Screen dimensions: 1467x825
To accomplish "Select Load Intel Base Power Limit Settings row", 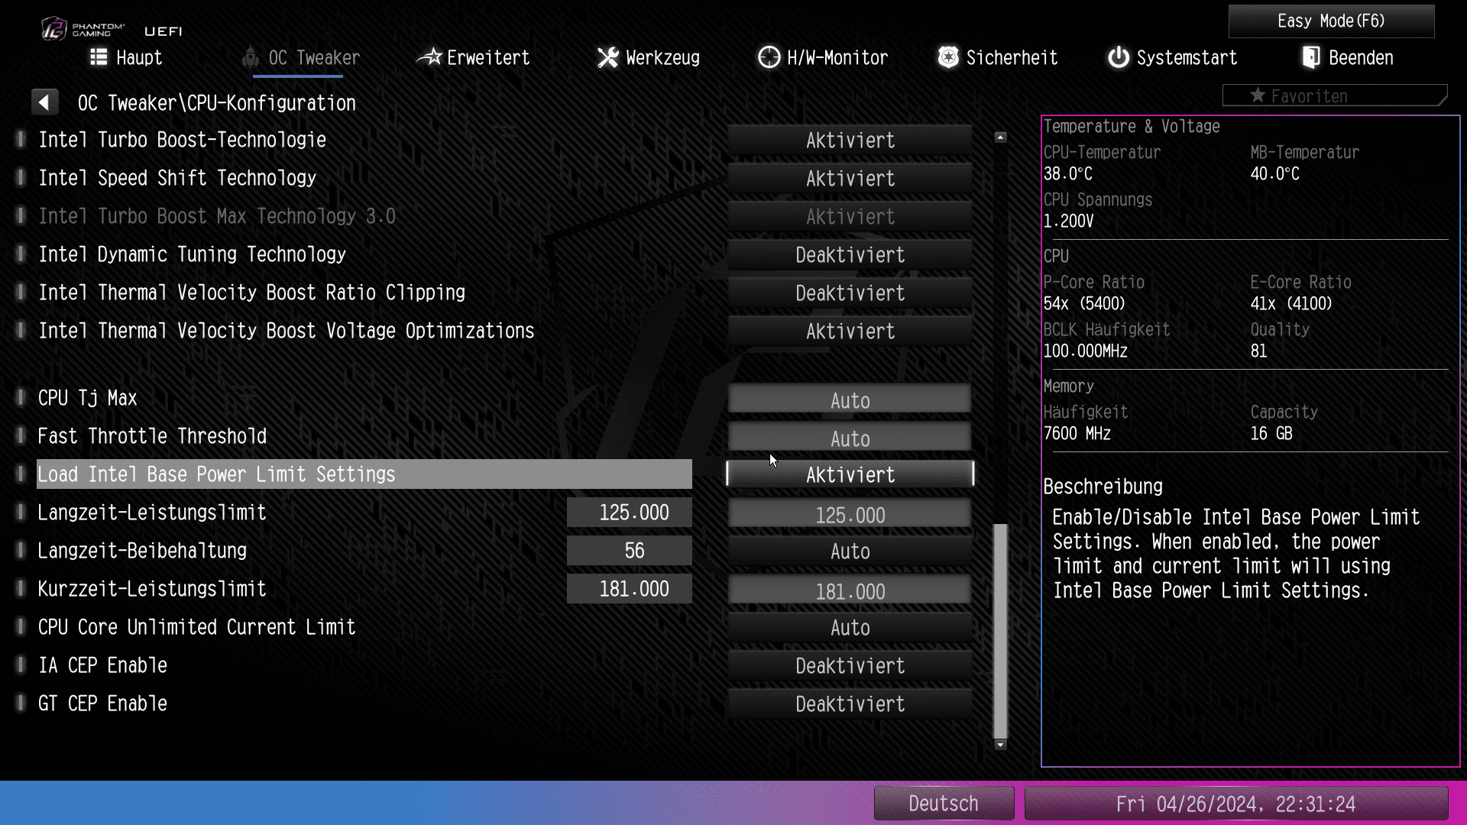I will 364,474.
